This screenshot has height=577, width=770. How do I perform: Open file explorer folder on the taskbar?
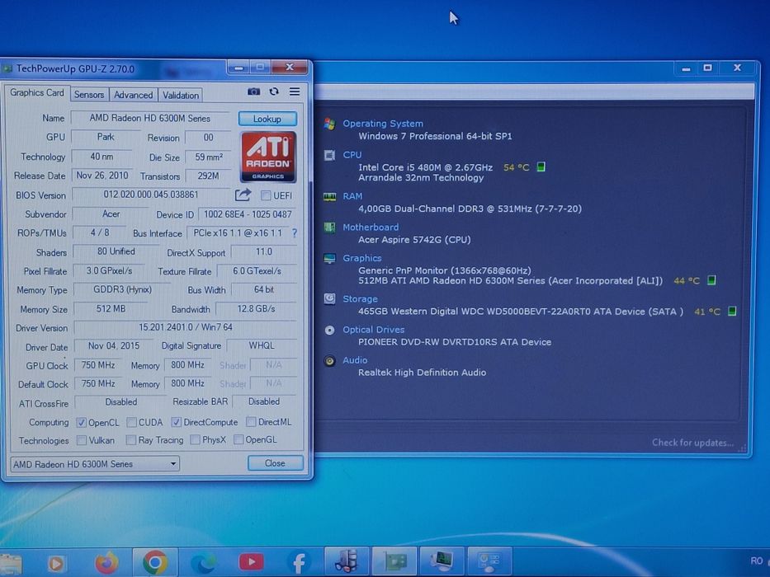click(10, 565)
